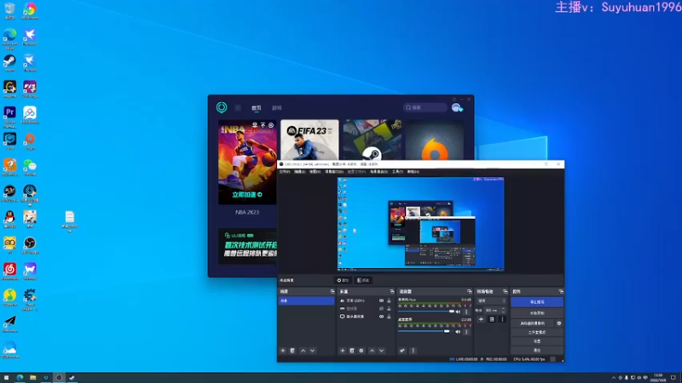Image resolution: width=682 pixels, height=383 pixels.
Task: Open the Recycle Bin on desktop
Action: click(9, 11)
